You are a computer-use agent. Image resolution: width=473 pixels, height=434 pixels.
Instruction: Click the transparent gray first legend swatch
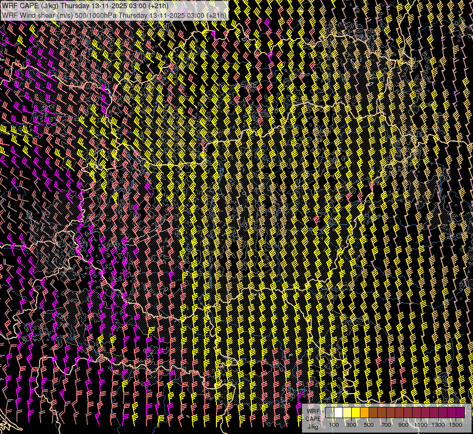[330, 412]
